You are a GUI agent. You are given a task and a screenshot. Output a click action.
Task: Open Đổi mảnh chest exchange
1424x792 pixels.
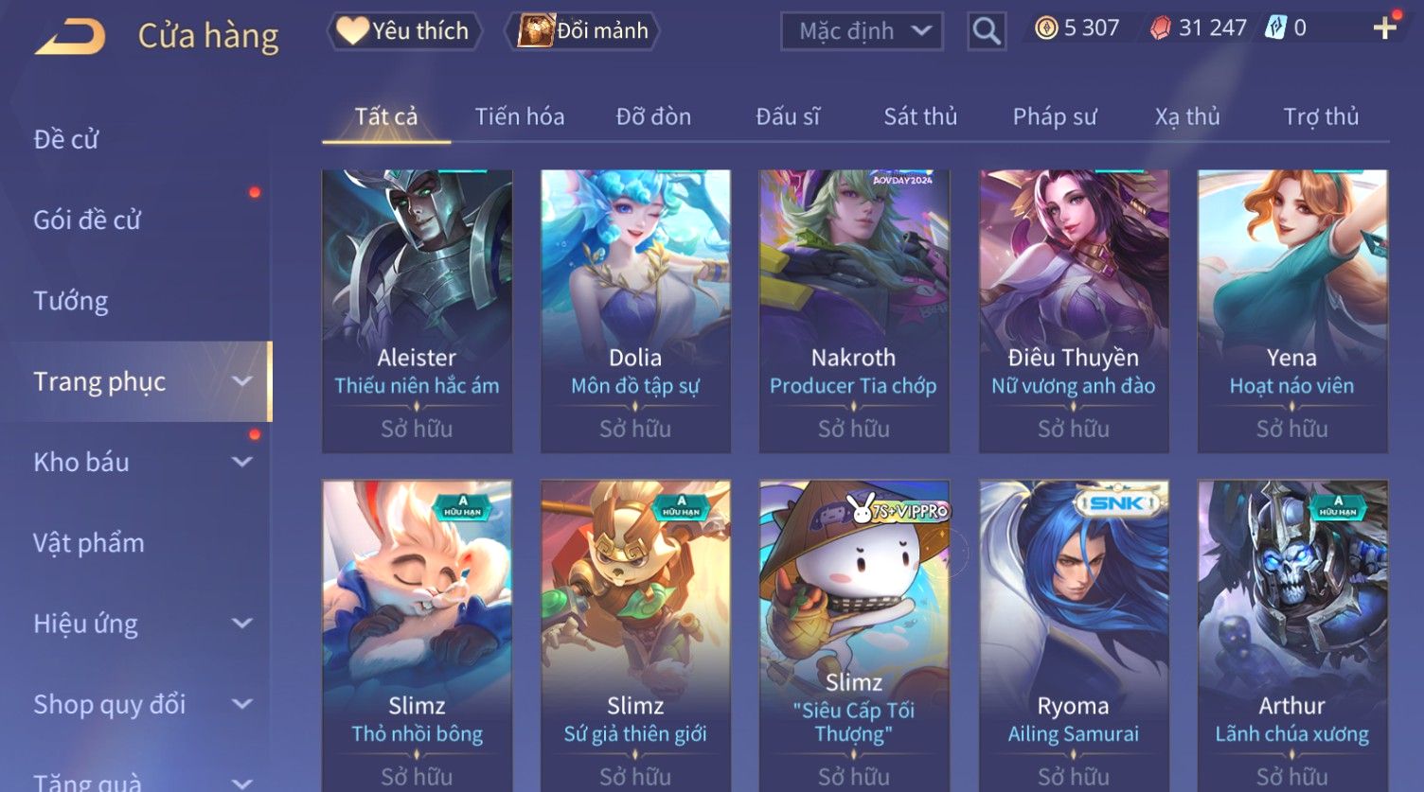click(584, 30)
